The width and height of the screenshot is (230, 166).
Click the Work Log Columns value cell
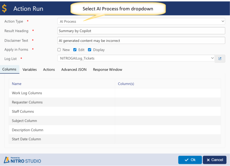(168, 93)
